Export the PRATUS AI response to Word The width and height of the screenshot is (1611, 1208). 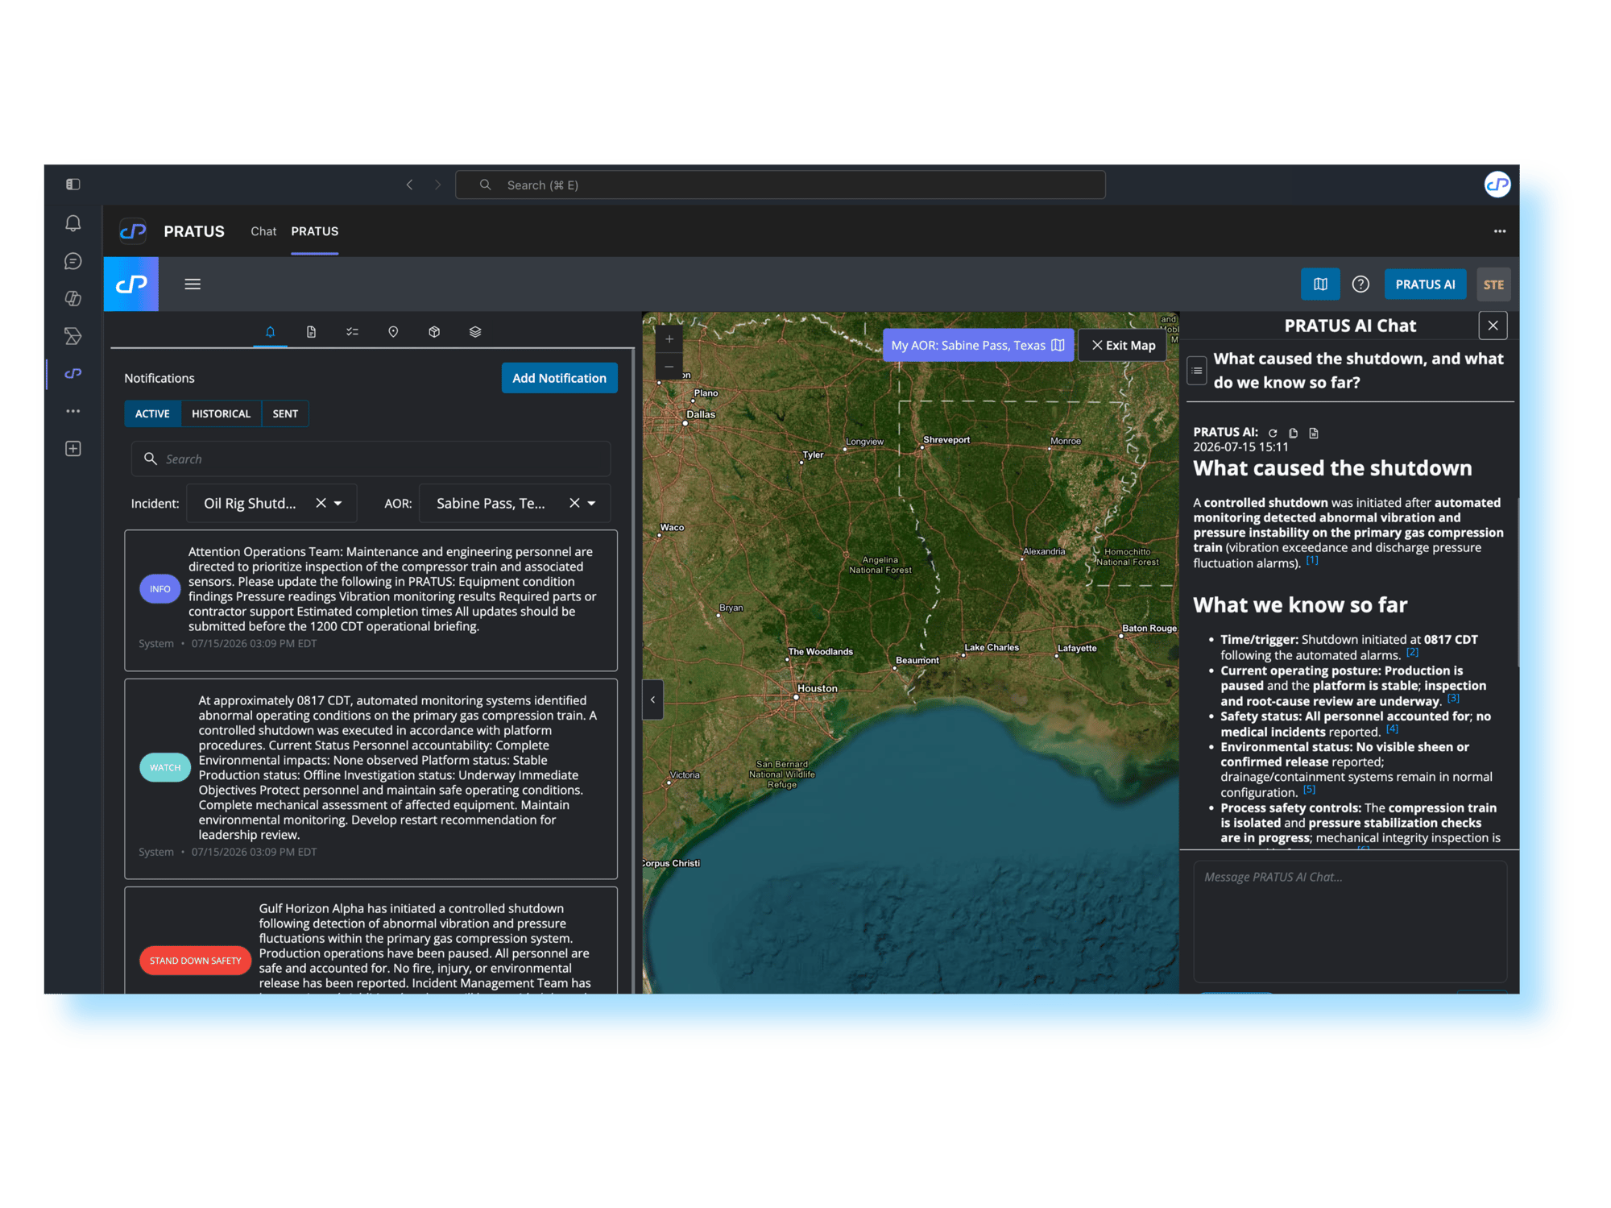tap(1314, 433)
